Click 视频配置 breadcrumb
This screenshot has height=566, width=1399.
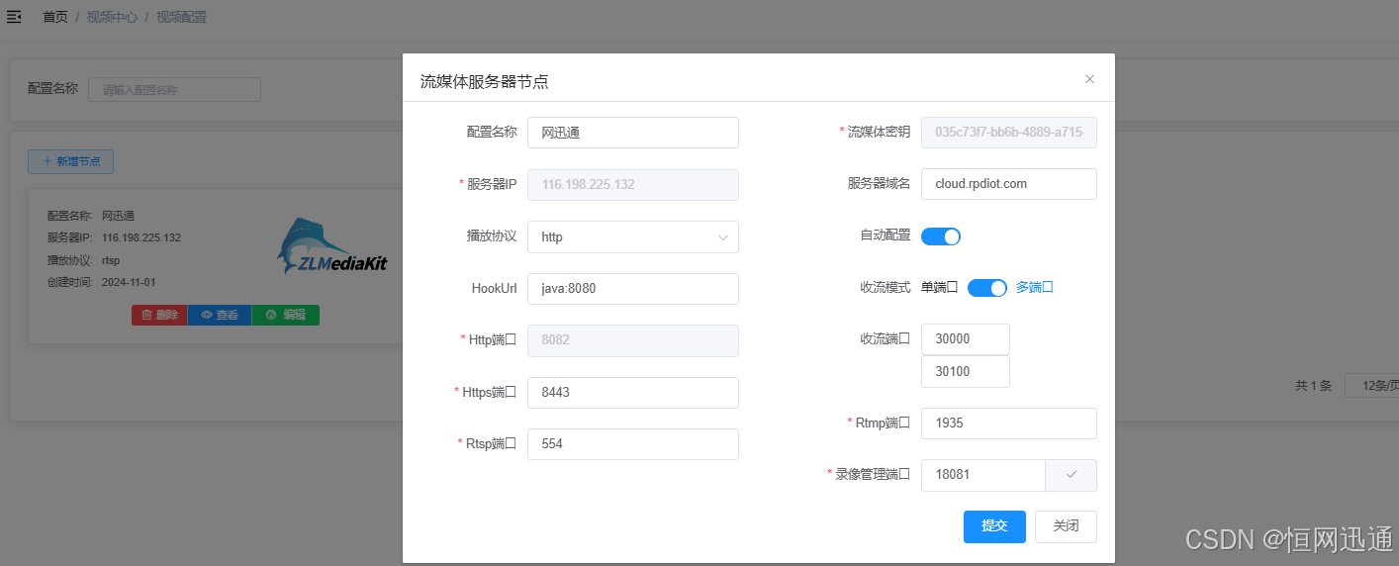coord(181,17)
